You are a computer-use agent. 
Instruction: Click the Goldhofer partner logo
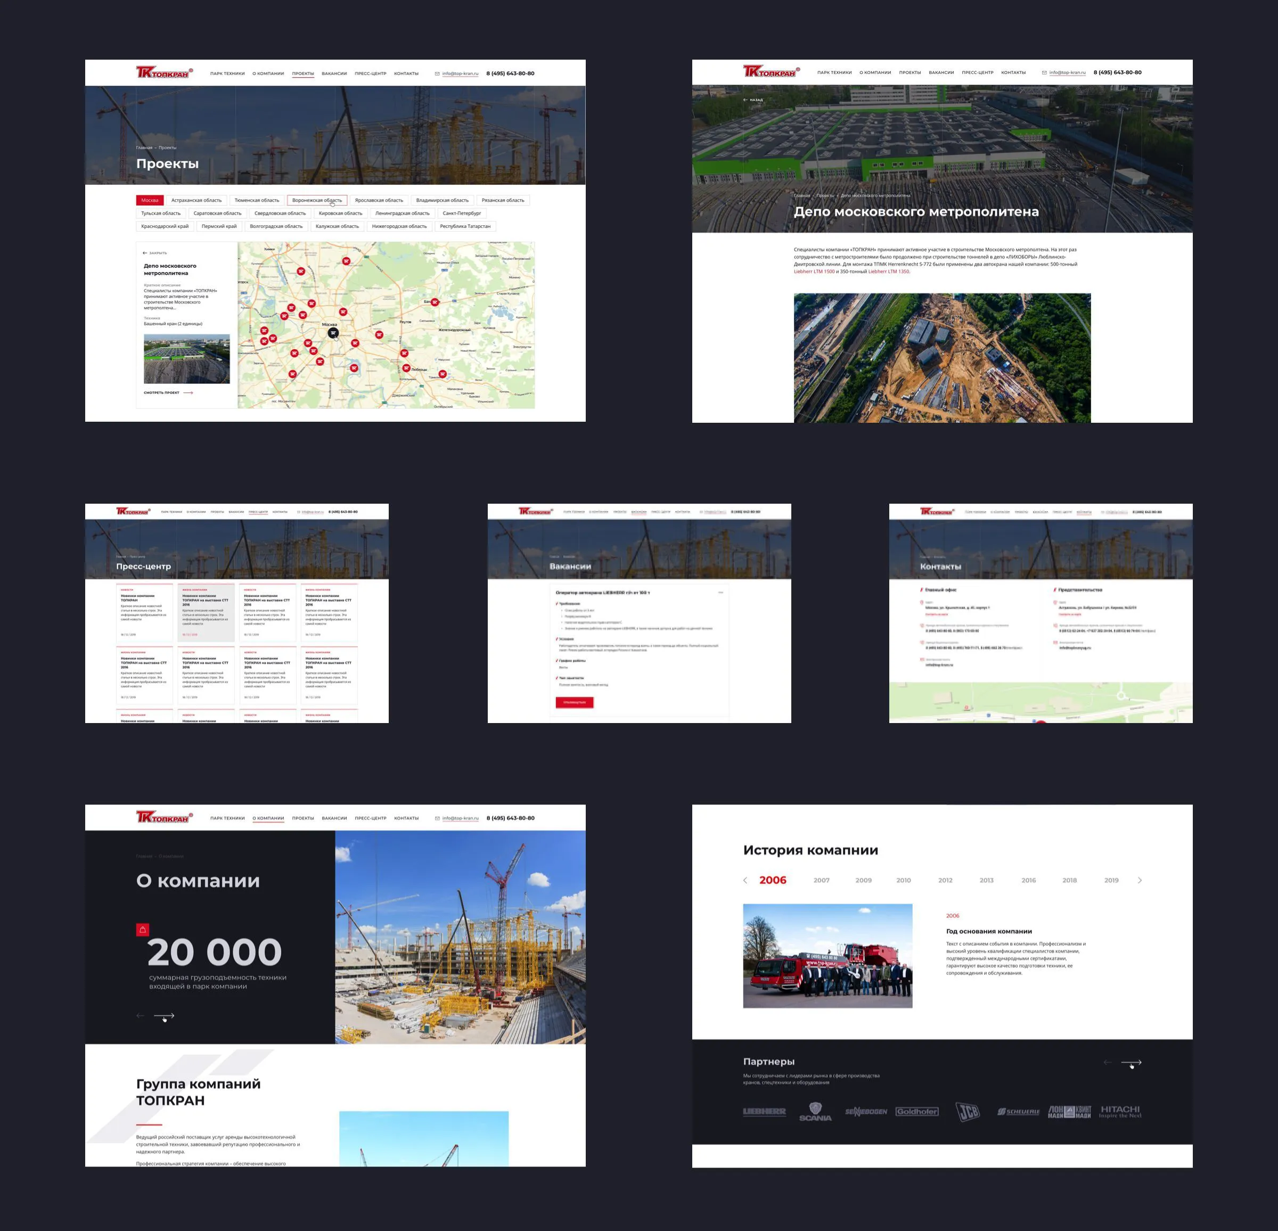(917, 1112)
